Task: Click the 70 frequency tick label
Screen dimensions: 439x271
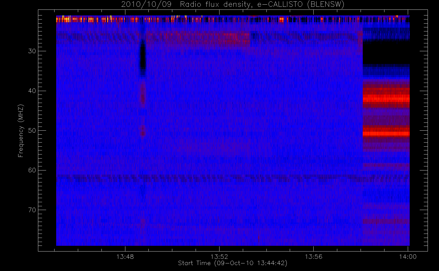Action: pos(32,210)
